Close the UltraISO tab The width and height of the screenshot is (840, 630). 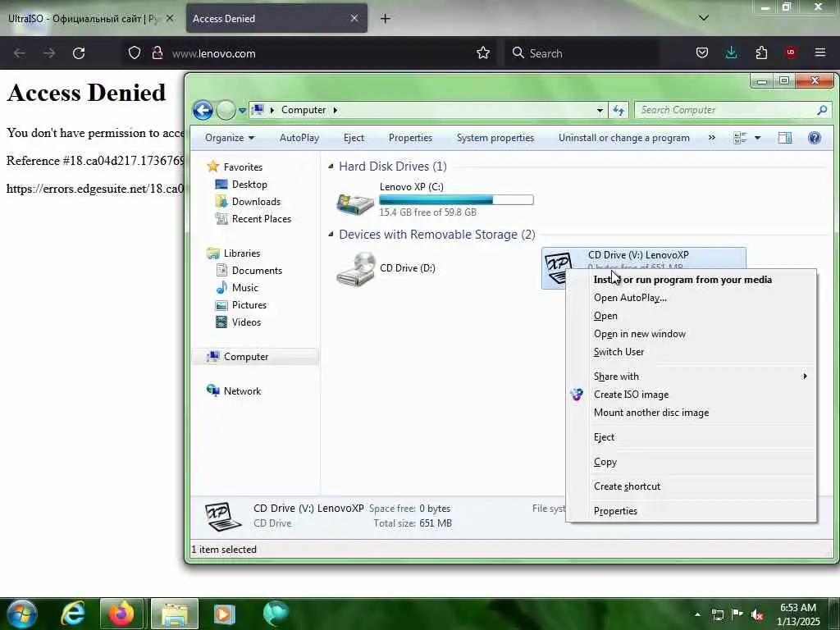[x=170, y=18]
